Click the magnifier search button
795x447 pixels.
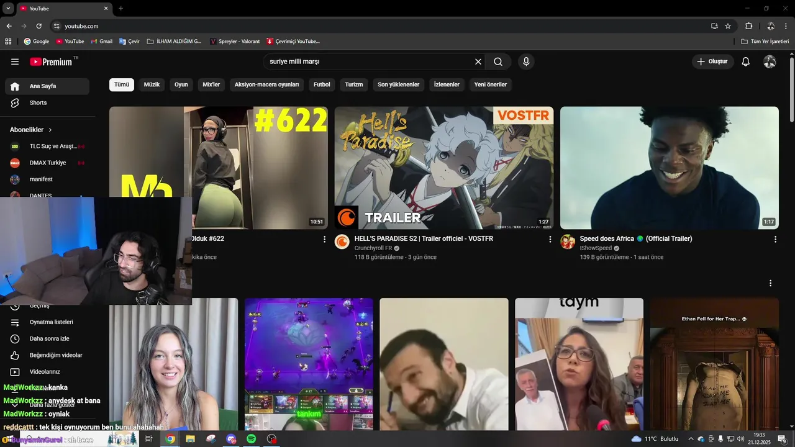(498, 61)
